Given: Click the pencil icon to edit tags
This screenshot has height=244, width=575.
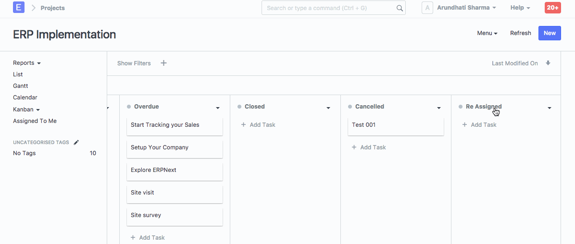Looking at the screenshot, I should pos(76,142).
